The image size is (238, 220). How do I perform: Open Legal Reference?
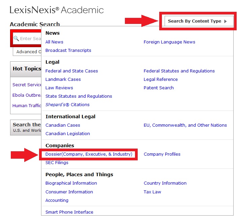pyautogui.click(x=161, y=79)
